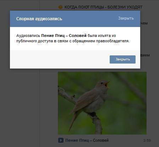Click the blue Закрыть button in dialog footer
The image size is (159, 147).
pyautogui.click(x=122, y=59)
